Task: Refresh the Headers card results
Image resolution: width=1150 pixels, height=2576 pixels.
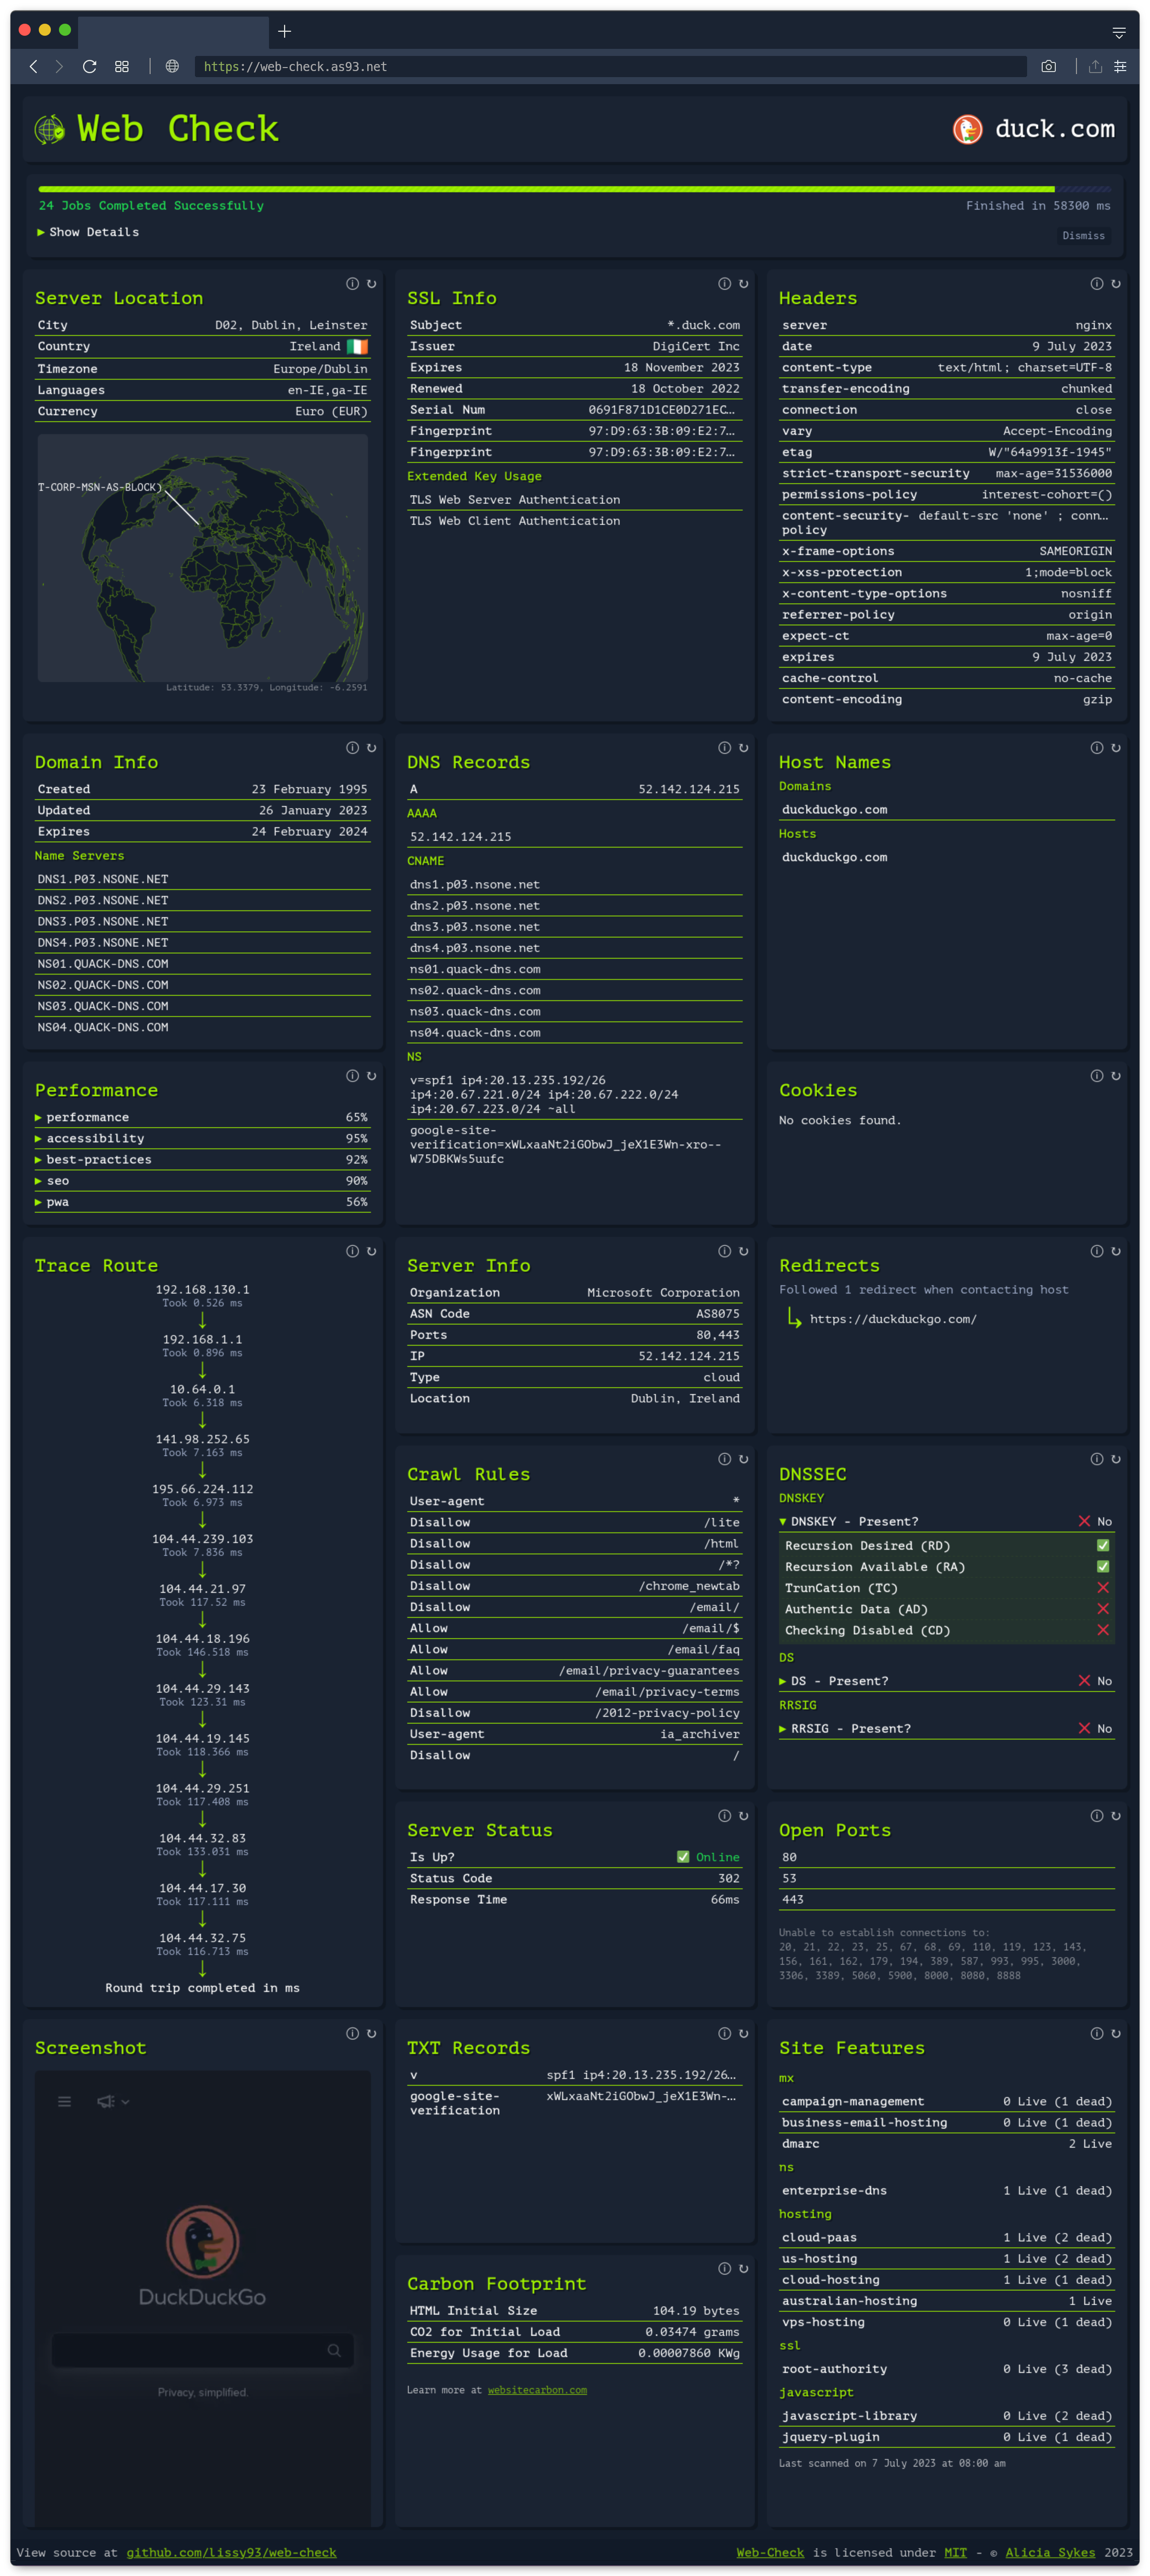Action: 1115,284
